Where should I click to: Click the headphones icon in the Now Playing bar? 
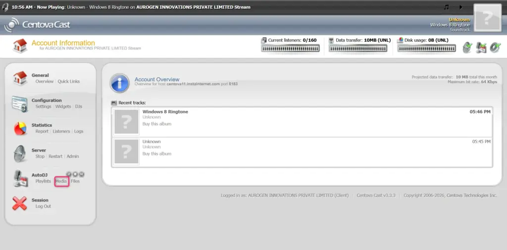5,7
